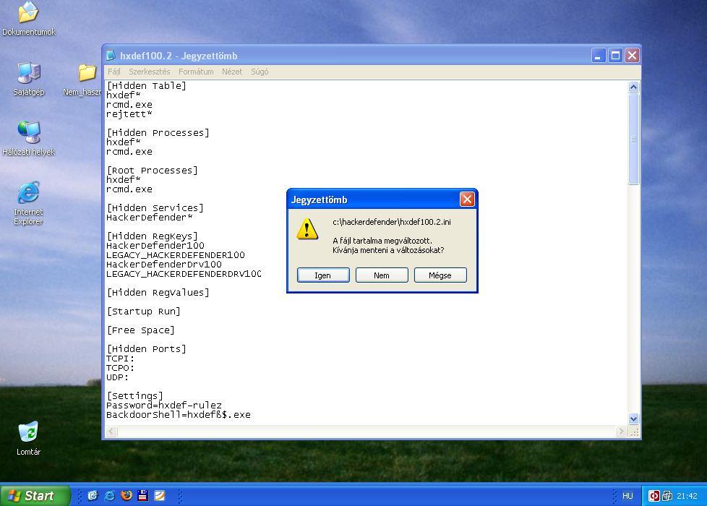
Task: Click the HackerDefender100 line
Action: click(155, 246)
